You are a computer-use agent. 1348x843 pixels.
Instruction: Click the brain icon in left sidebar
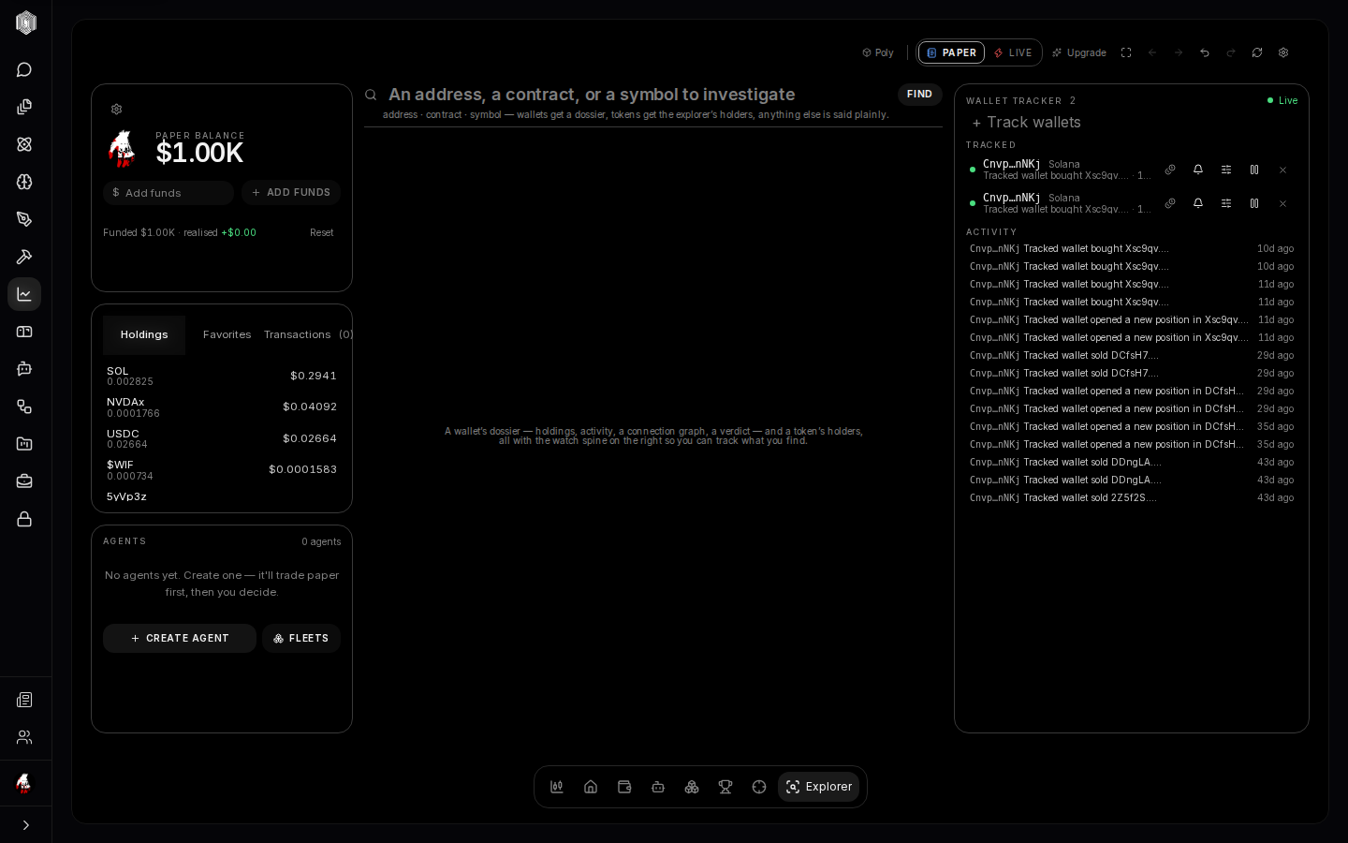24,182
